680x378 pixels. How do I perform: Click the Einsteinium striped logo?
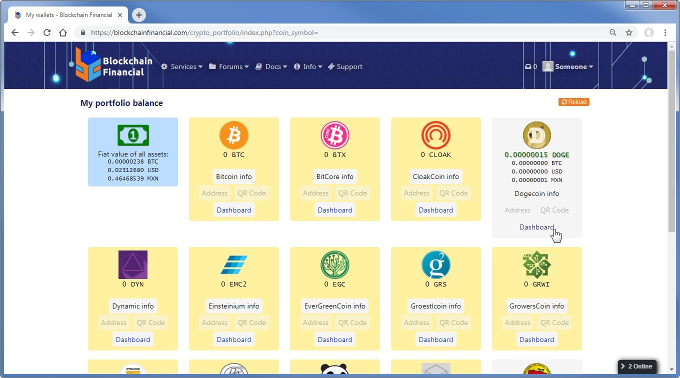[x=233, y=264]
